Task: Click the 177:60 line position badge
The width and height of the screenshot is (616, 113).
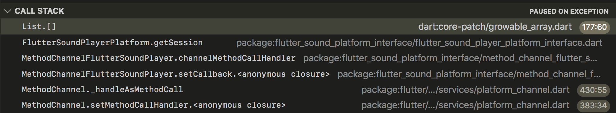Action: (x=594, y=27)
